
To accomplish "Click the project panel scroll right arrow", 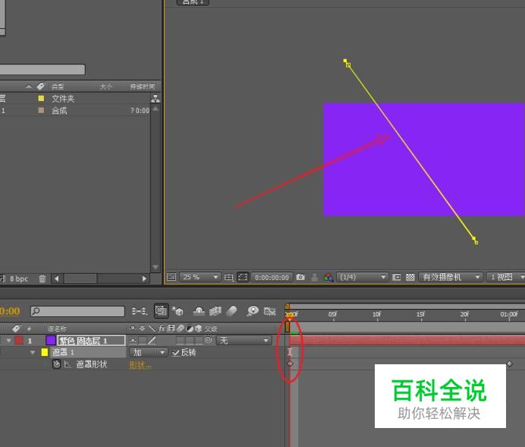I will point(144,279).
